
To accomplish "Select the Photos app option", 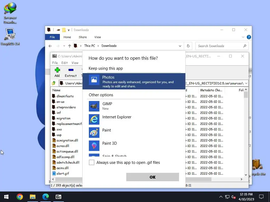I will tap(134, 81).
